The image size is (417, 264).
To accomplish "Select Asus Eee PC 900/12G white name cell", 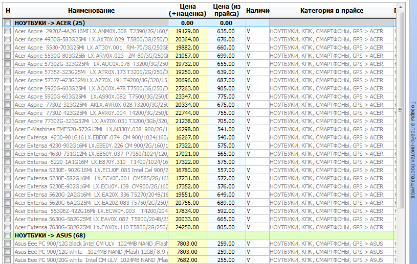I will [x=91, y=252].
